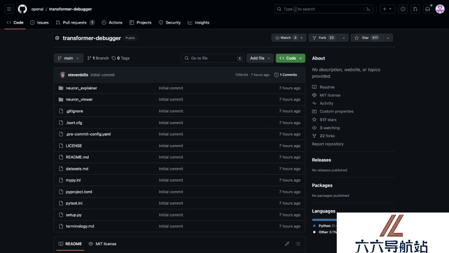Expand the Fork dropdown arrow
Screen dimensions: 449x253
343,38
